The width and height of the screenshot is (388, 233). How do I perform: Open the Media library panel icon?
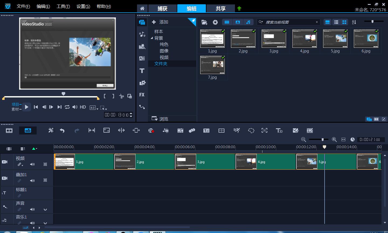(x=142, y=22)
